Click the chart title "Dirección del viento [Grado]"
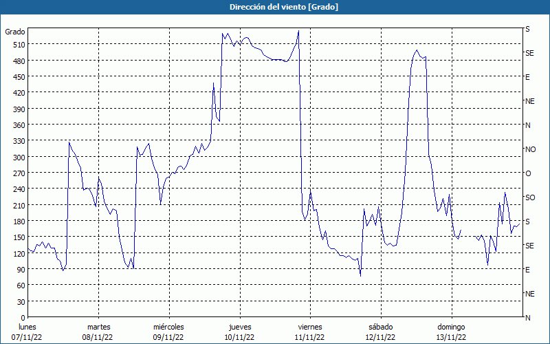The image size is (550, 344). point(284,7)
